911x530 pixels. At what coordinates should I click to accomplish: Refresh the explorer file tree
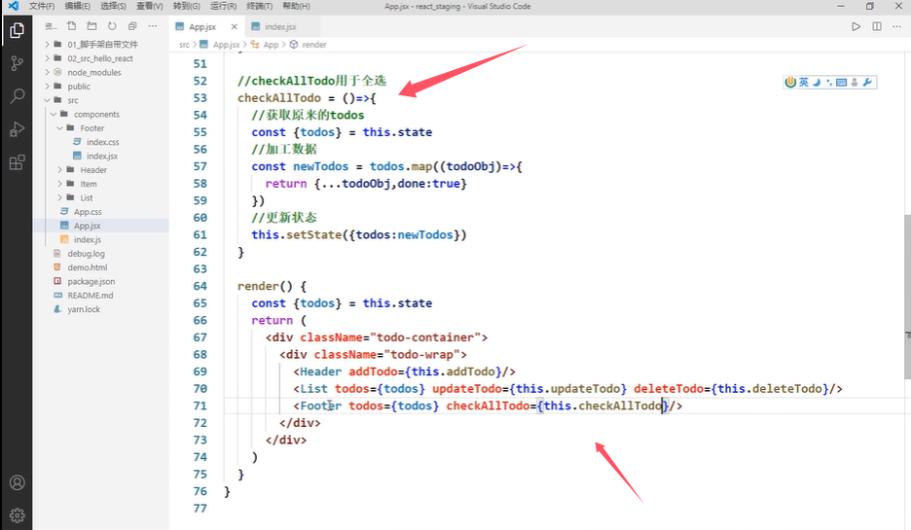click(x=112, y=26)
